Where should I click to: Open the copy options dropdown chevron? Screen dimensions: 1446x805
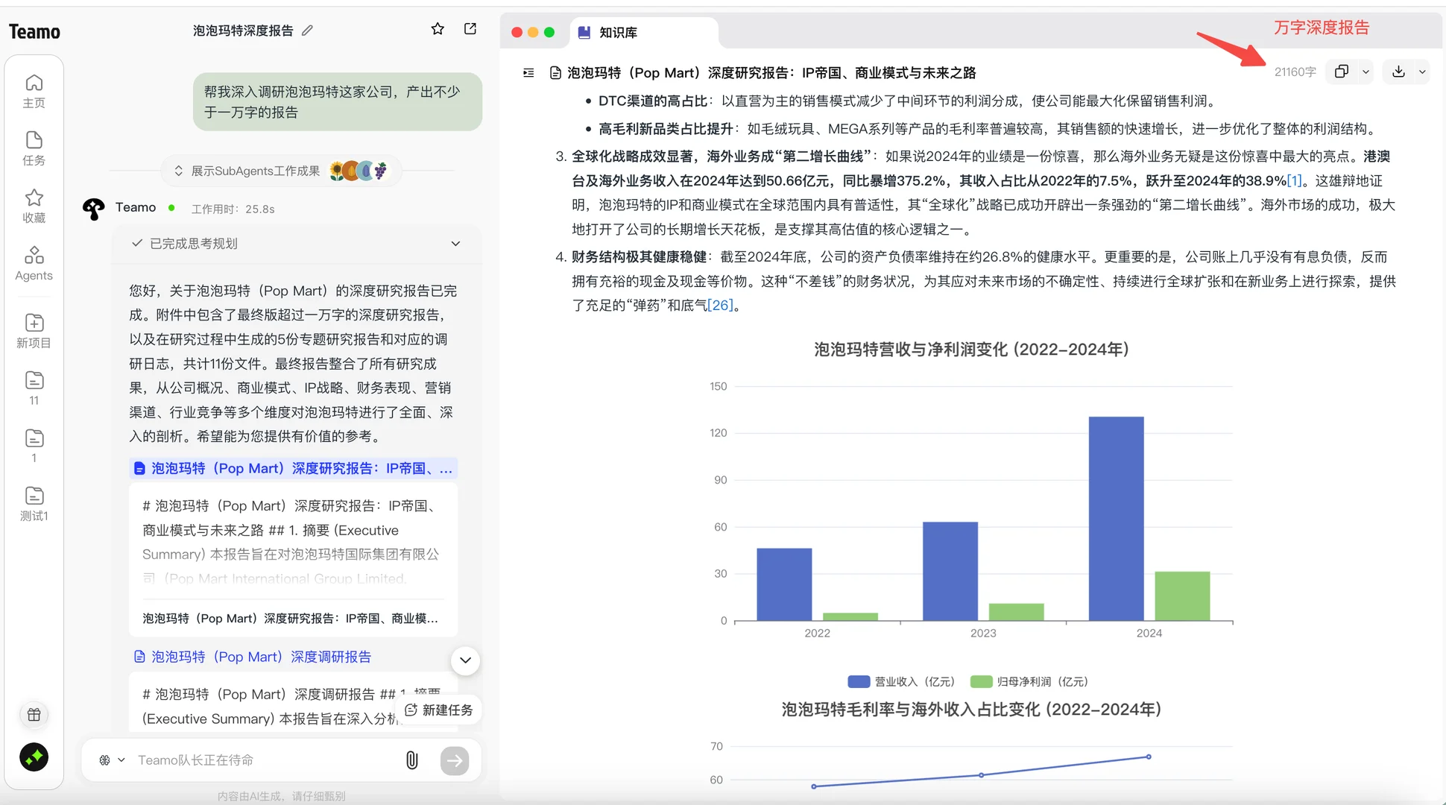tap(1366, 72)
